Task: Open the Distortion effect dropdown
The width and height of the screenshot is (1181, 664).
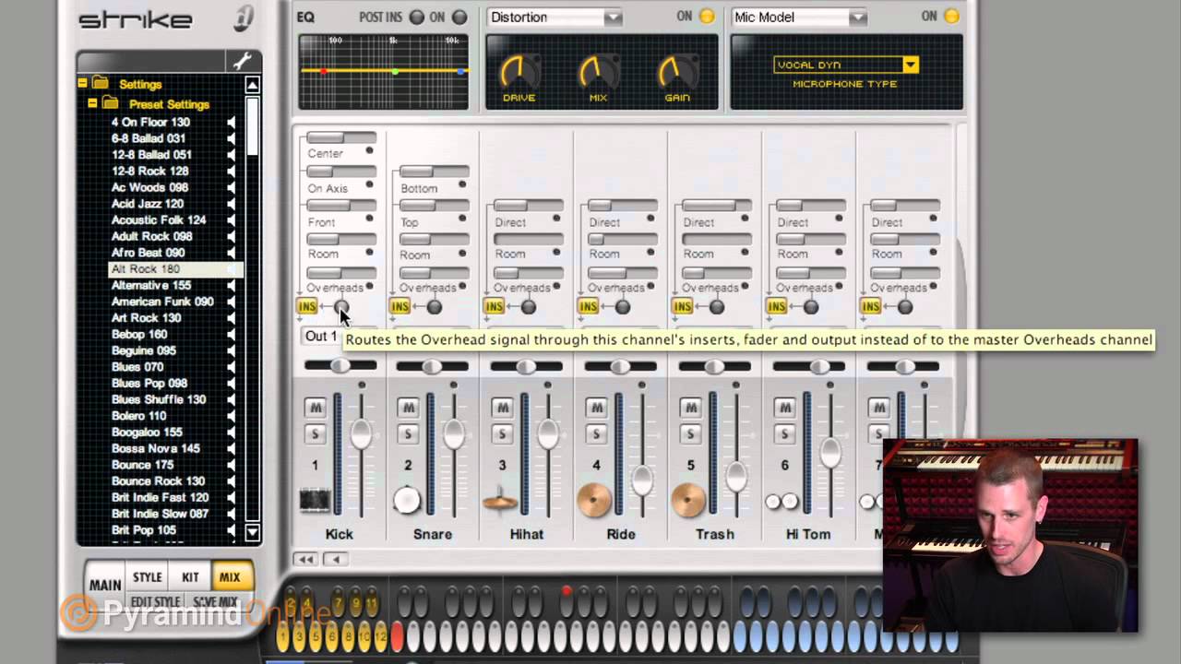Action: click(555, 18)
